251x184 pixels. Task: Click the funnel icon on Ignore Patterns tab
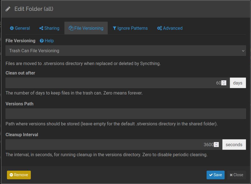[114, 28]
